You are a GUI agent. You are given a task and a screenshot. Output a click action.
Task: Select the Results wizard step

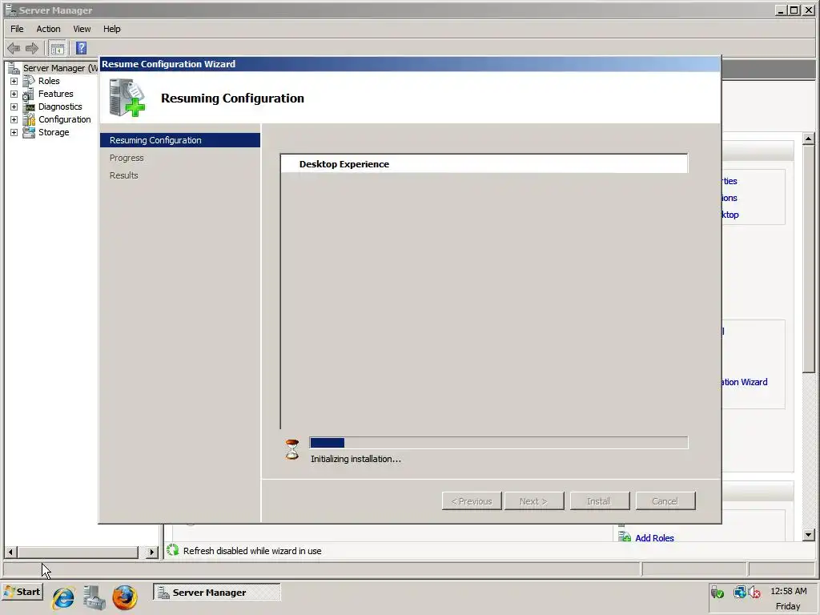pyautogui.click(x=124, y=175)
